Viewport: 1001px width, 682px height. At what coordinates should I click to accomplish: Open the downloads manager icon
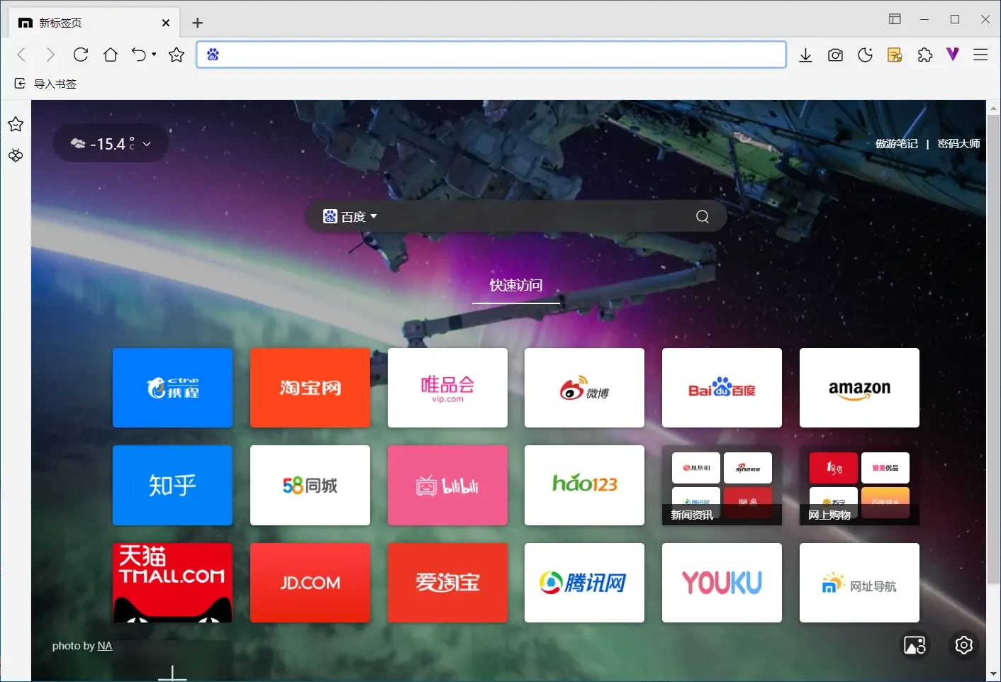click(805, 55)
